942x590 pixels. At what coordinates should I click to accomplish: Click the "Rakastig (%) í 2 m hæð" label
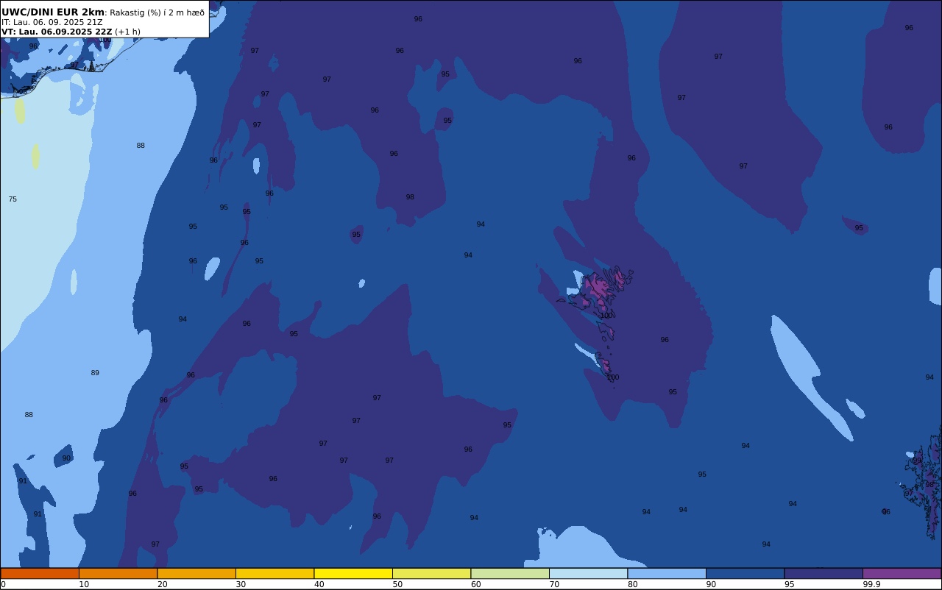coord(157,13)
